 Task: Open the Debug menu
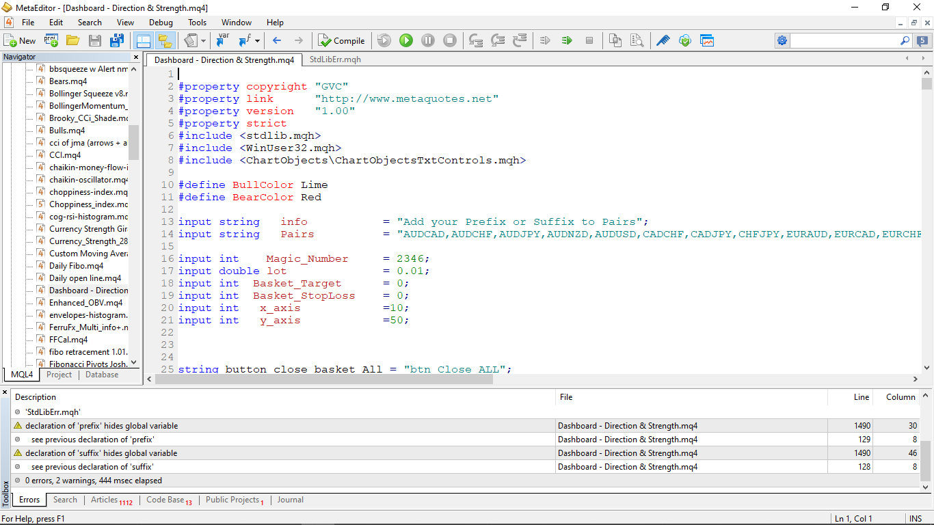(161, 23)
